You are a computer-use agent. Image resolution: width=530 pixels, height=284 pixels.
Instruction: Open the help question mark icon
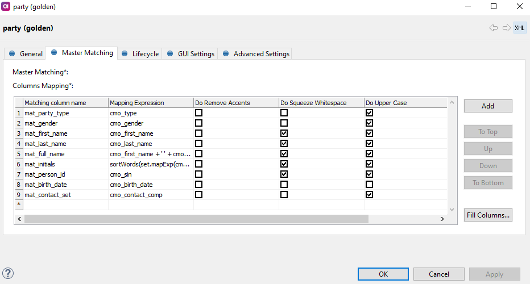click(8, 274)
